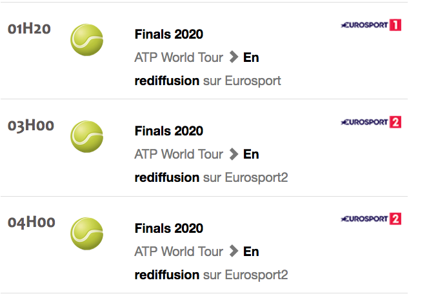Click the tennis ball icon at 03H00
Image resolution: width=429 pixels, height=296 pixels.
pos(86,137)
